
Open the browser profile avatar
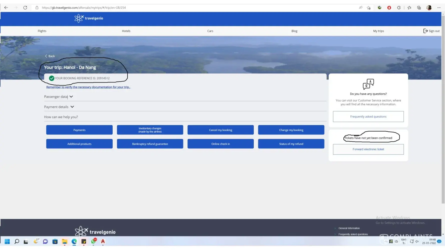pos(429,7)
